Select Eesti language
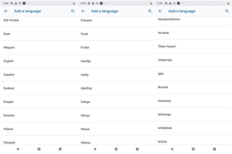Screen dimensions: 232x154 [x=39, y=34]
